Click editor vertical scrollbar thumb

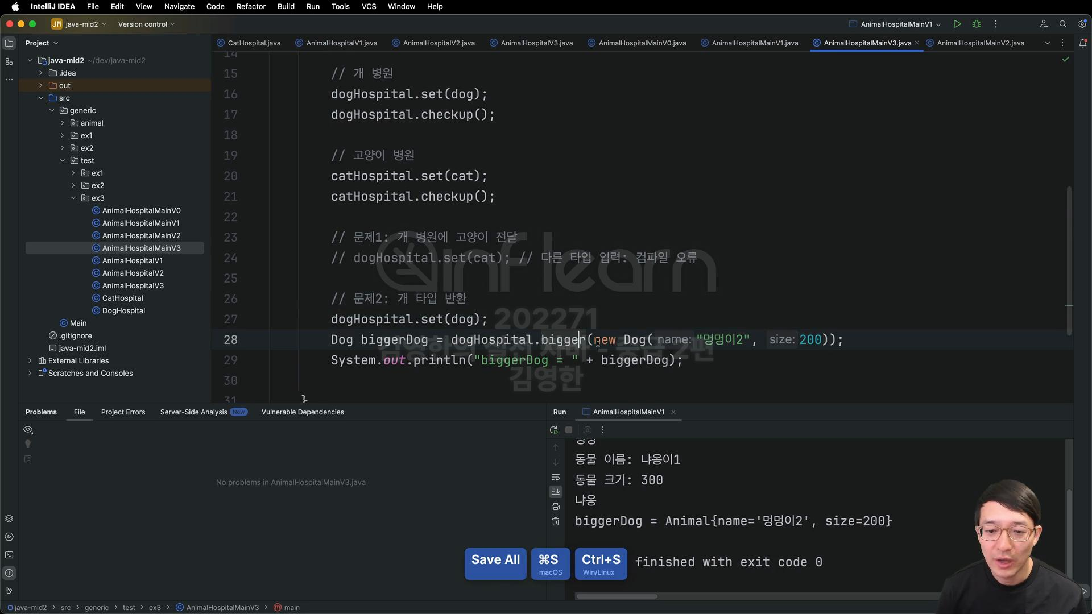1069,260
